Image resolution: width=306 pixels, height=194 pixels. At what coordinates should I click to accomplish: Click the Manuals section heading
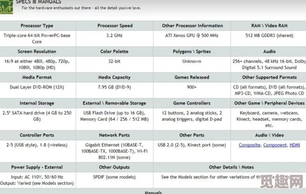153,192
